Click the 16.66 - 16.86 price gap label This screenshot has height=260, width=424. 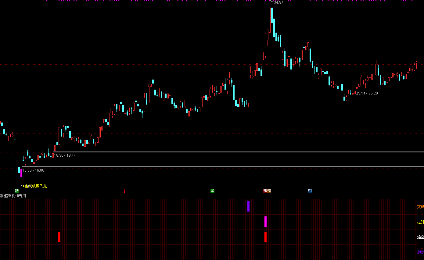pos(33,170)
